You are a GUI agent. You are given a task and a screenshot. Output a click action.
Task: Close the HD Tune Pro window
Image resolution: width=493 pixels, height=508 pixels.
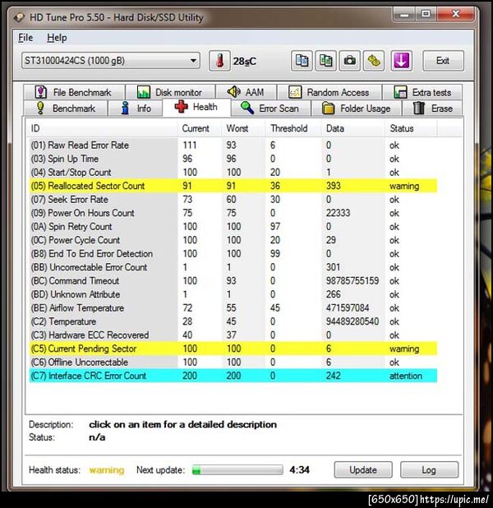456,14
